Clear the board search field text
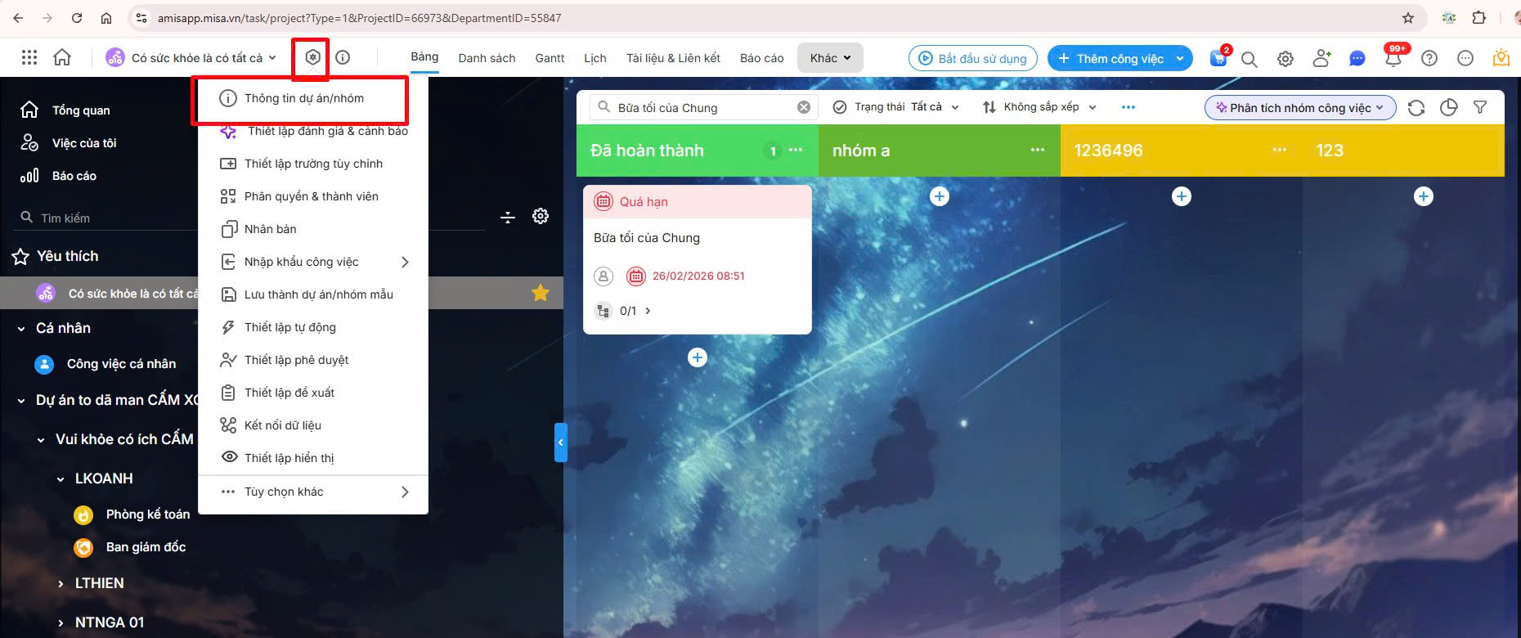This screenshot has width=1521, height=638. (804, 107)
